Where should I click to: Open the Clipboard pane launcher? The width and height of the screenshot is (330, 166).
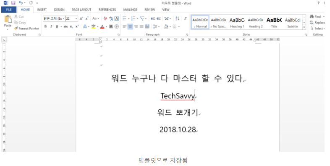39,34
